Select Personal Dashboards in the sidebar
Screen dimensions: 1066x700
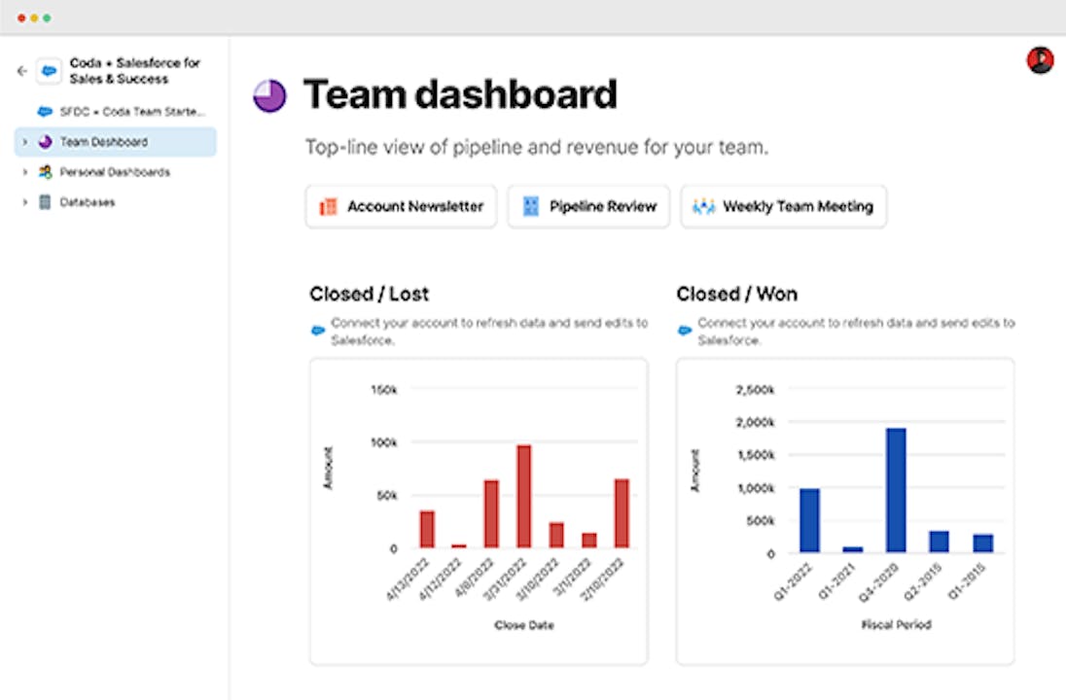coord(115,172)
